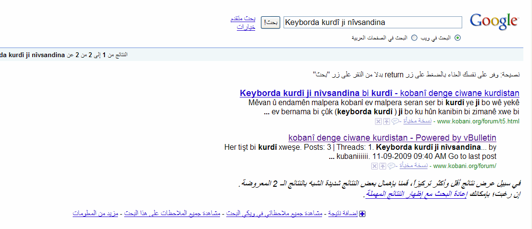Comment on the vBulletin result via bubble icon
This screenshot has width=532, height=229.
coord(391,166)
